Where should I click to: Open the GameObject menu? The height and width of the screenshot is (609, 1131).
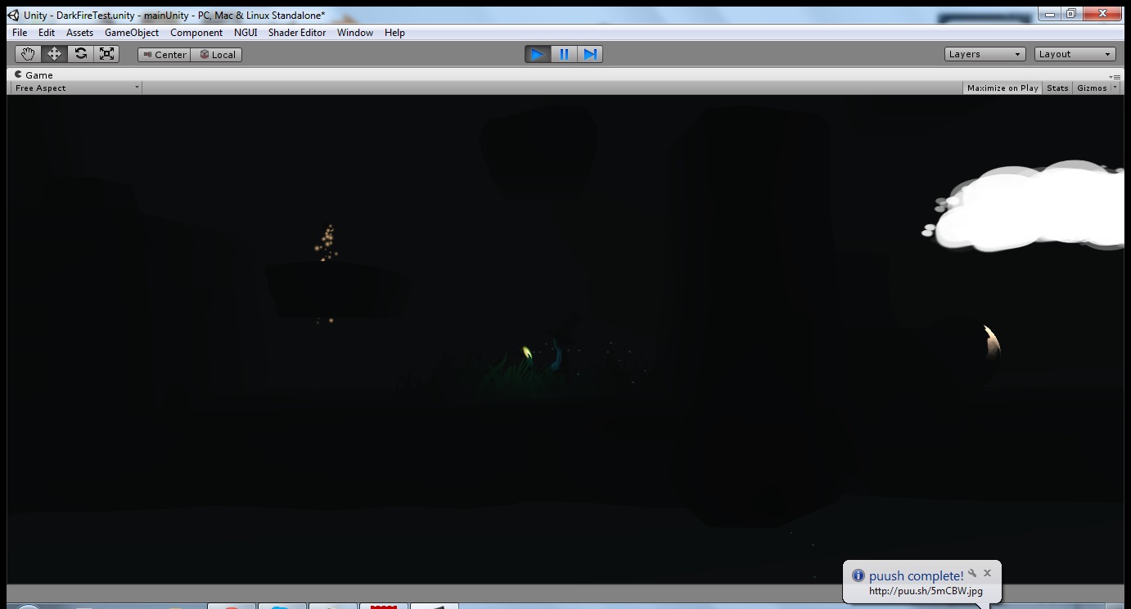pos(132,33)
